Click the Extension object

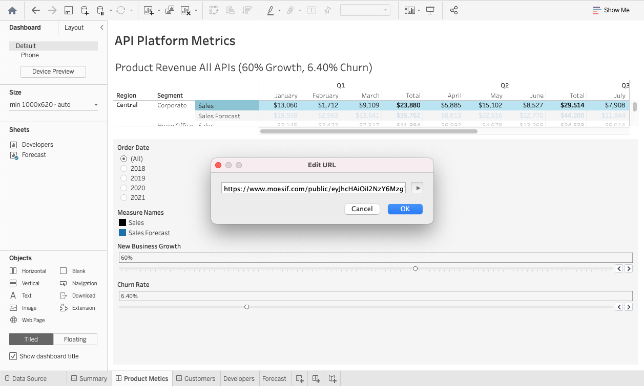coord(77,308)
